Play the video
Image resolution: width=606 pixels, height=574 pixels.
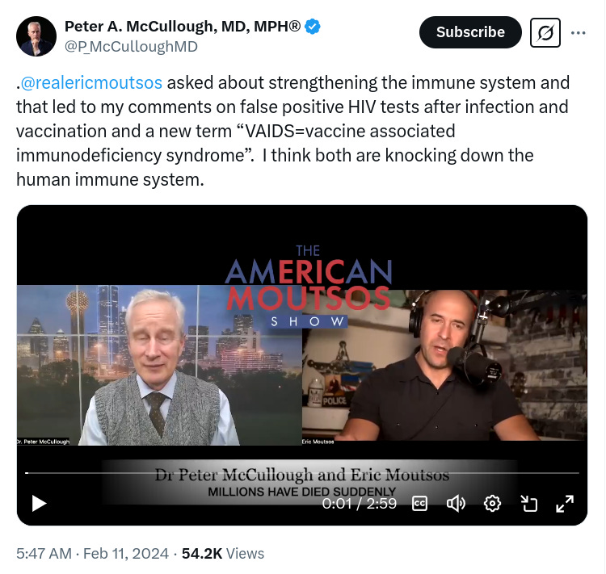[x=39, y=503]
